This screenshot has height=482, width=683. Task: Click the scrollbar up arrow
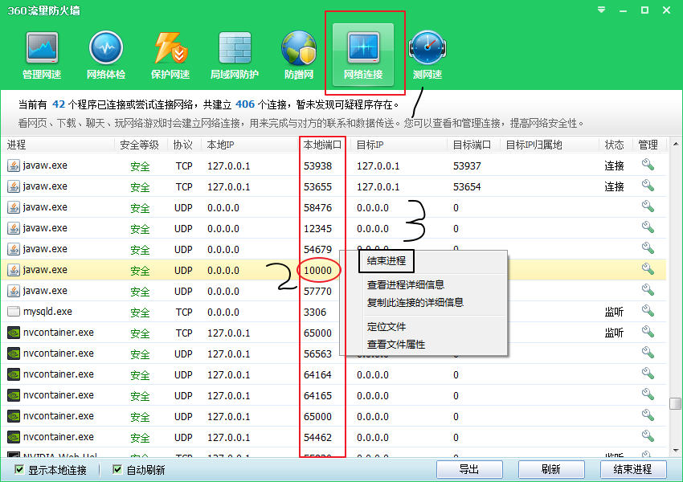click(676, 144)
